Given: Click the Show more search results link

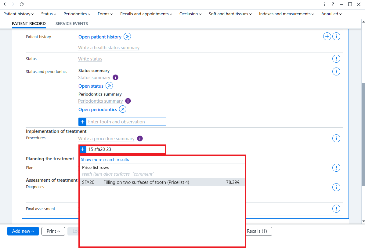Looking at the screenshot, I should pos(105,159).
